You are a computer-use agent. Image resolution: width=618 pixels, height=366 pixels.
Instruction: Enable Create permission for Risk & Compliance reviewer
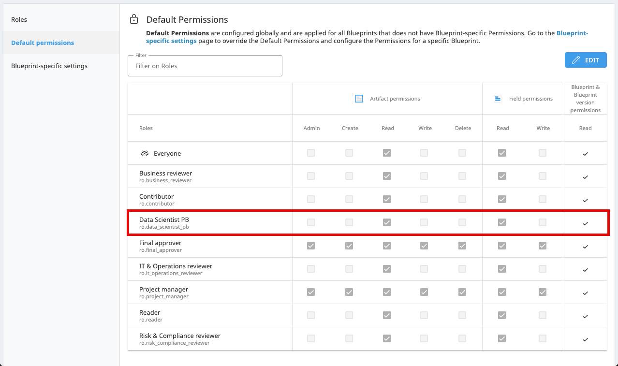(349, 338)
